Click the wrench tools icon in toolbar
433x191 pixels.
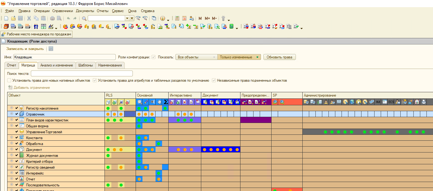pyautogui.click(x=223, y=19)
